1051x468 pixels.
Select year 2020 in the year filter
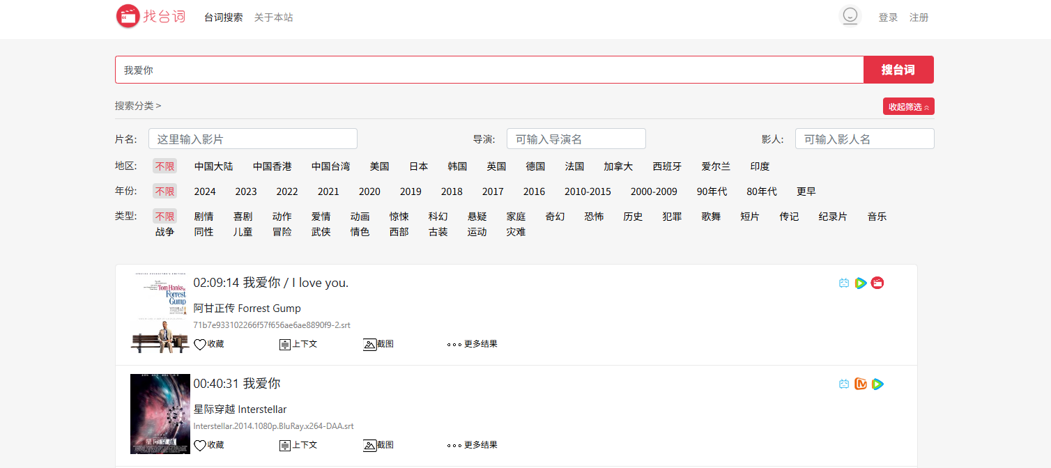(369, 192)
